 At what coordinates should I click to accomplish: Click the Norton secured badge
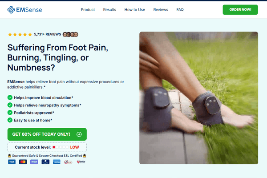(68, 162)
